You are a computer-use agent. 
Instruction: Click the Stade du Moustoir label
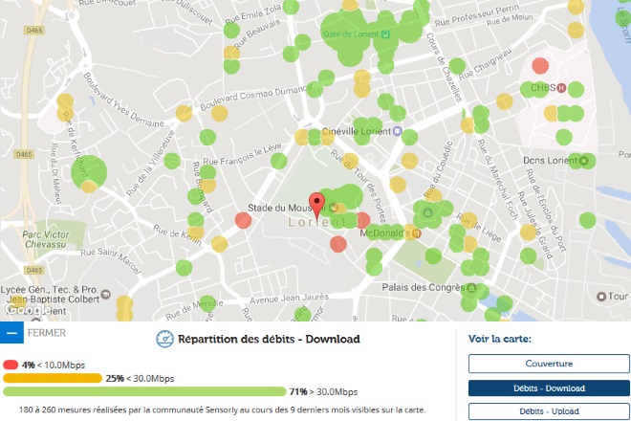pyautogui.click(x=280, y=208)
